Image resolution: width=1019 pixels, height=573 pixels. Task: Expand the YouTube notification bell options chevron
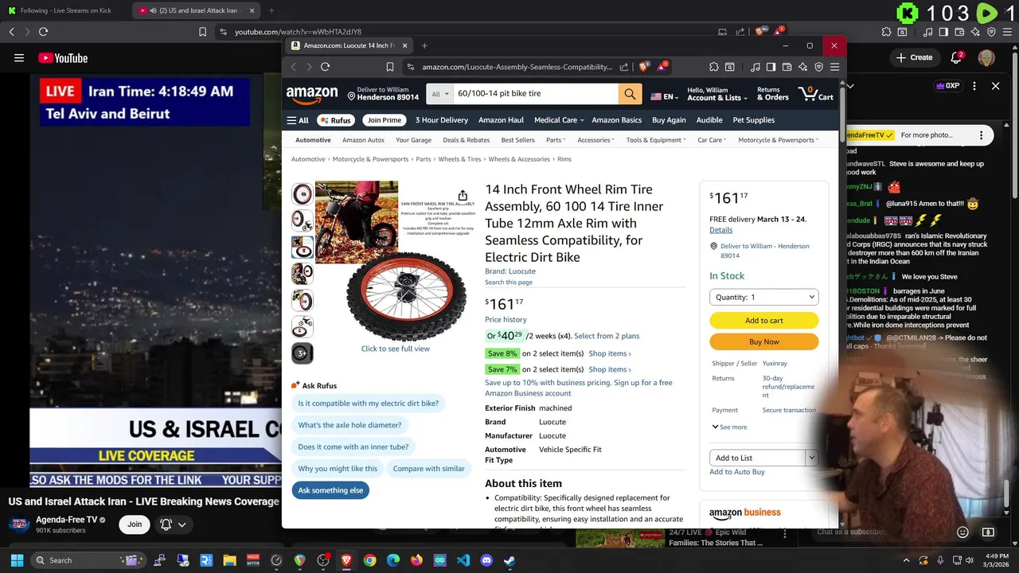pos(182,524)
